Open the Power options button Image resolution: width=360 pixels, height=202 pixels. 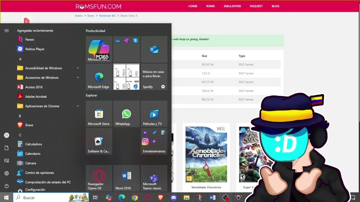(x=6, y=186)
